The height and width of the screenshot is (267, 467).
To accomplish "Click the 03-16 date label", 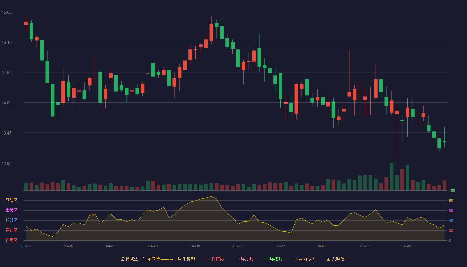I will click(26, 246).
